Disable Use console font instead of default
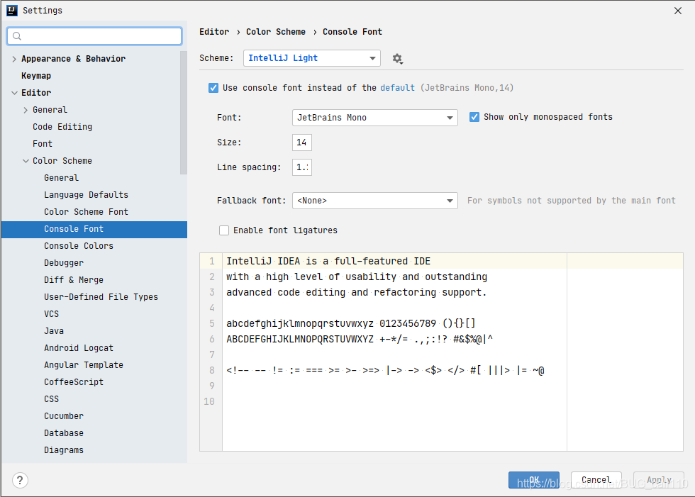Image resolution: width=695 pixels, height=497 pixels. click(x=213, y=88)
